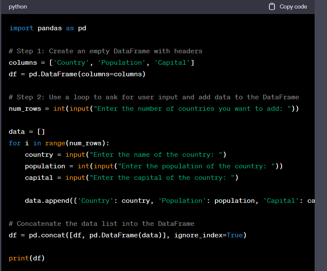Click the line starting "population = int(input("
The image size is (327, 271).
(154, 166)
